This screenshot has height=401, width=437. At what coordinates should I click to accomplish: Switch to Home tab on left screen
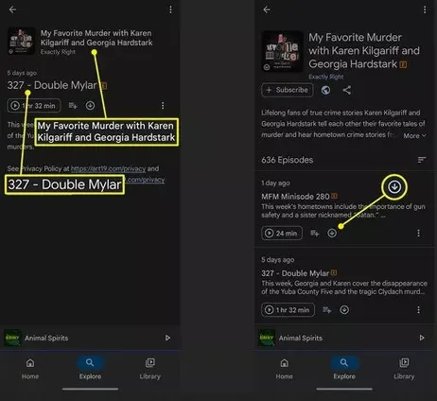pyautogui.click(x=30, y=368)
